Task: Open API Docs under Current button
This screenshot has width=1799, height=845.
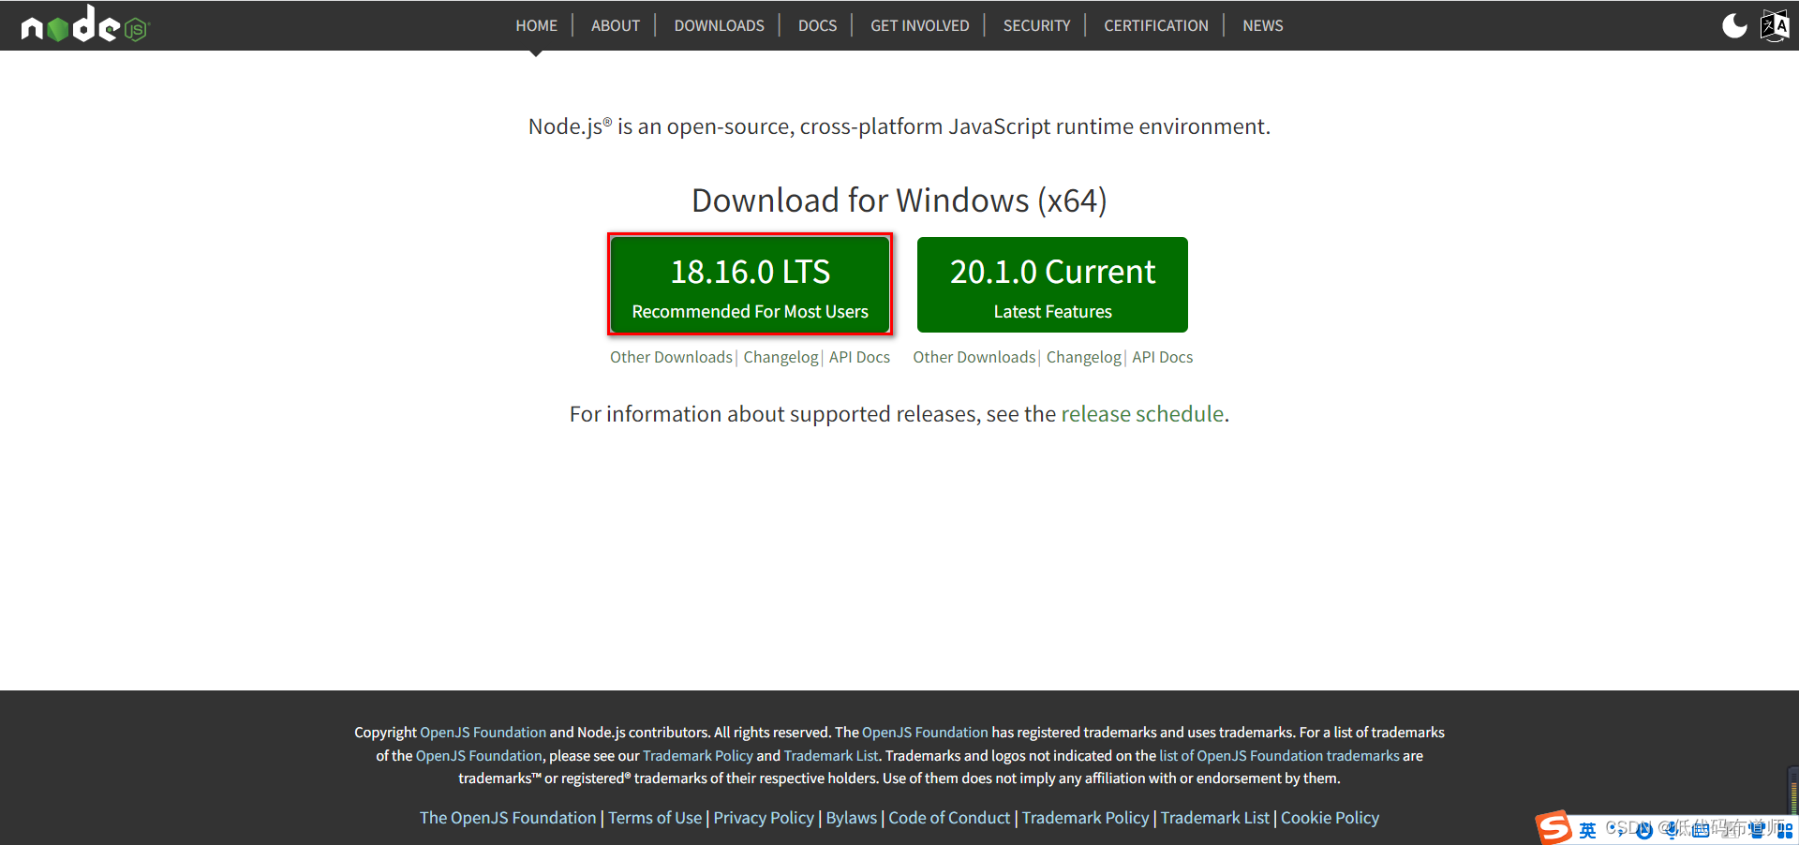Action: coord(1163,357)
